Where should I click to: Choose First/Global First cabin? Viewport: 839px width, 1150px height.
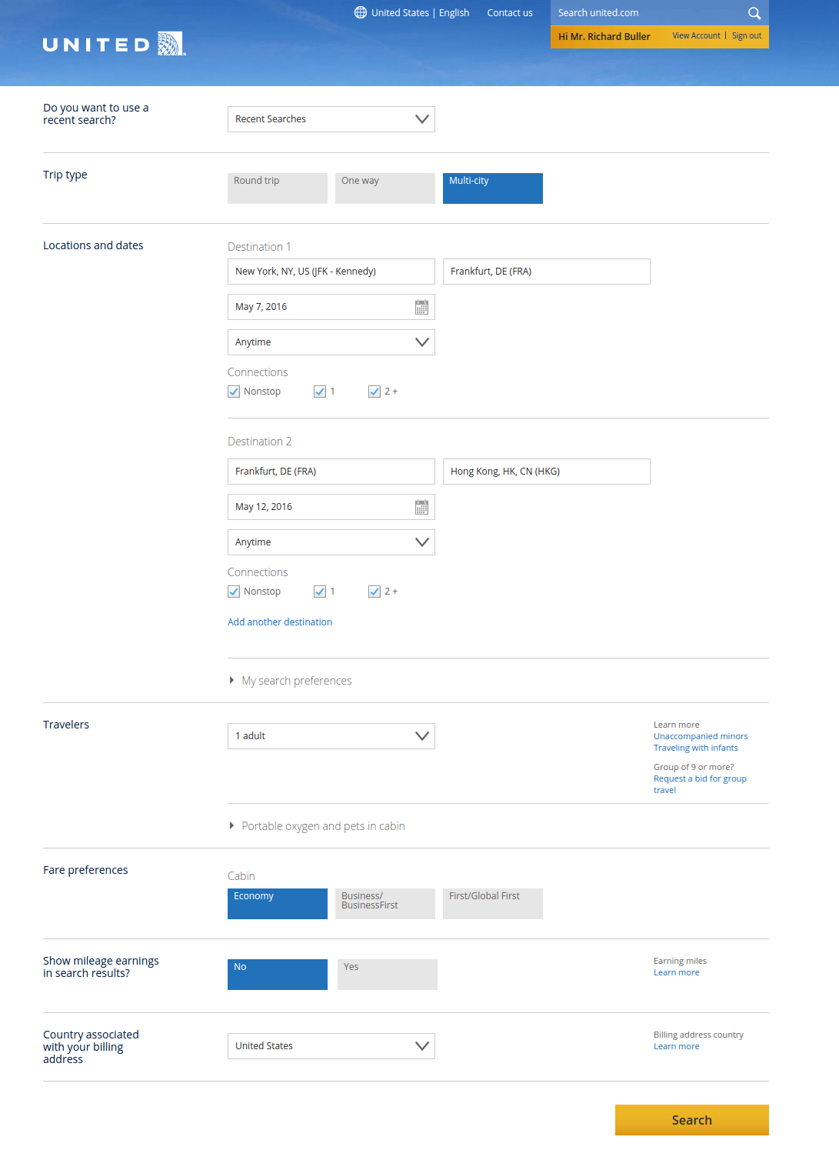click(493, 904)
